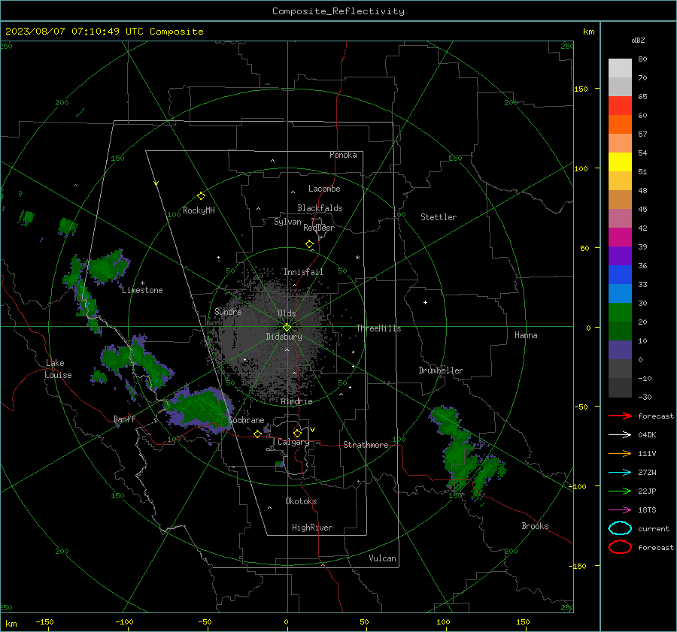Click the Olds town label
677x632 pixels.
(x=287, y=313)
